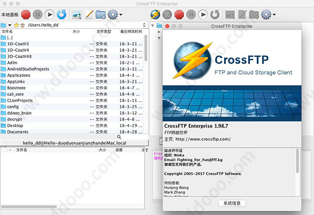Click the grayed edit icon in remote toolbar
This screenshot has height=215, width=314.
pyautogui.click(x=242, y=15)
